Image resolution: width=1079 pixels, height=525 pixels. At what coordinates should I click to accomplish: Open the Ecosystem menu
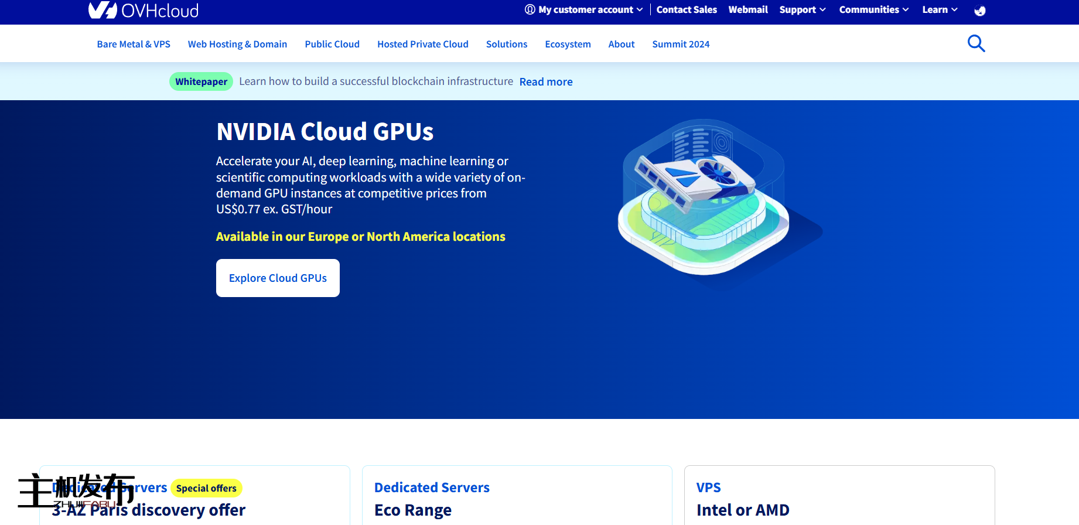click(568, 45)
